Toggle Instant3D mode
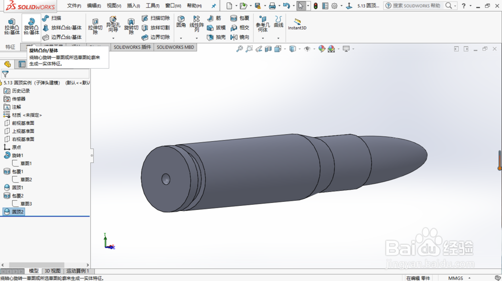This screenshot has height=281, width=502. (297, 24)
